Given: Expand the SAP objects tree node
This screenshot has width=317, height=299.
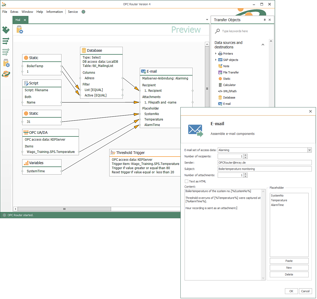Looking at the screenshot, I should coord(216,60).
